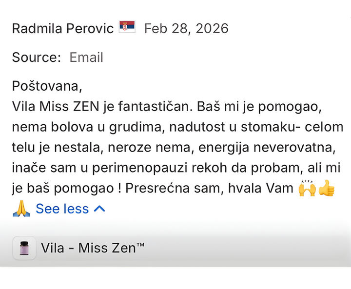The image size is (351, 289).
Task: Click the phrase energija neverovatna
Action: 267,148
